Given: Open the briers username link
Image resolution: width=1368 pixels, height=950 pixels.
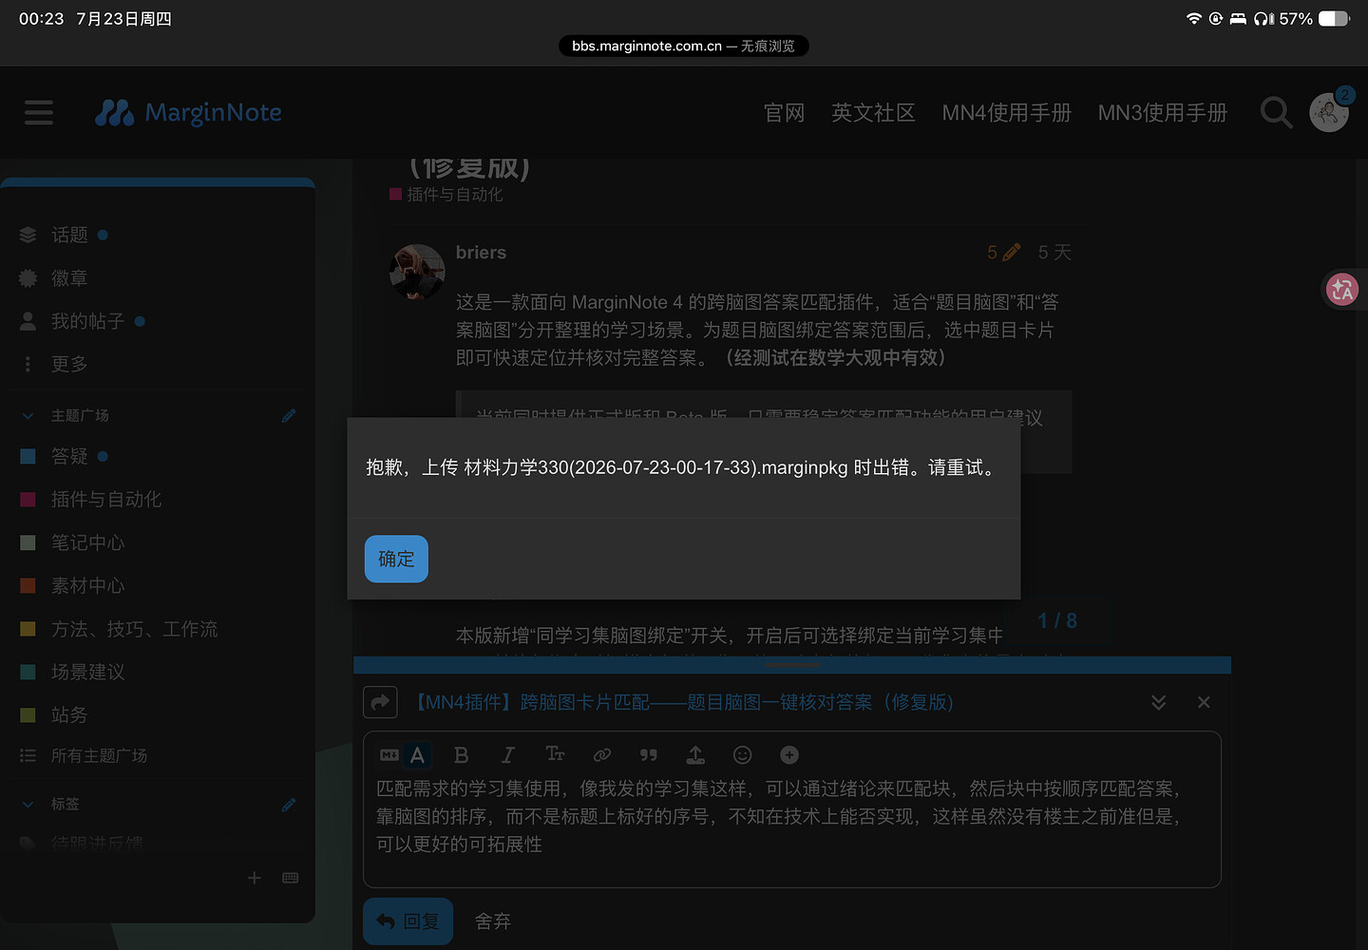Looking at the screenshot, I should pos(481,253).
